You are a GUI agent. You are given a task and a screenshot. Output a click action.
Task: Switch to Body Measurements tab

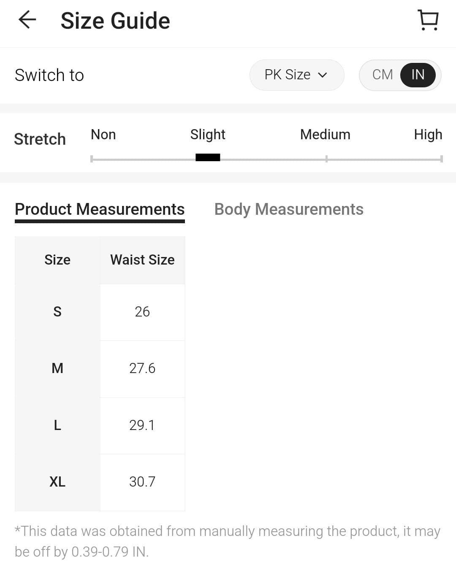[x=289, y=209]
